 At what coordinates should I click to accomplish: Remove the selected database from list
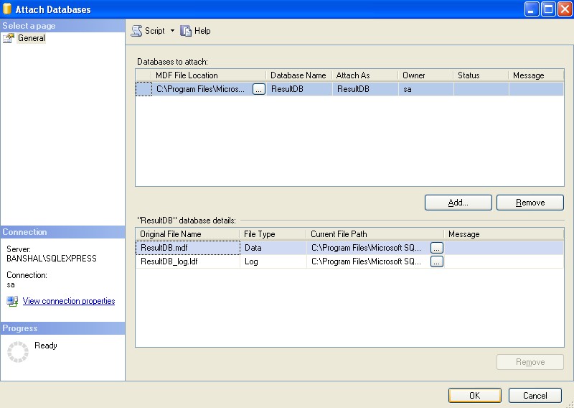530,203
